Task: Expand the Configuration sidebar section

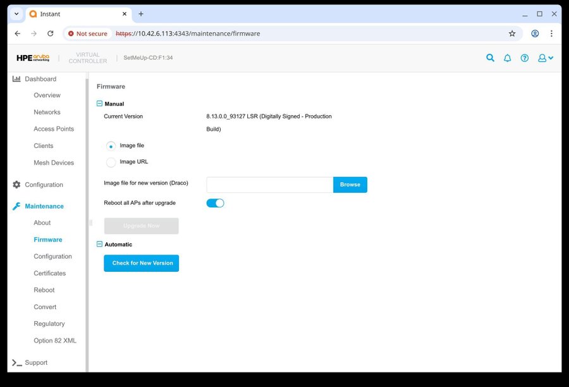Action: coord(44,185)
